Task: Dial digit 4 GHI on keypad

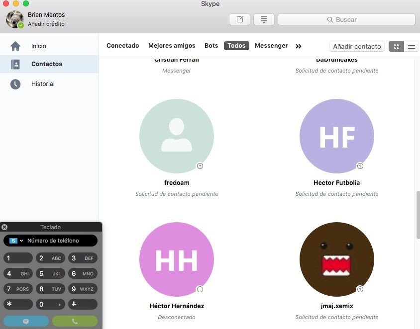Action: 18,273
